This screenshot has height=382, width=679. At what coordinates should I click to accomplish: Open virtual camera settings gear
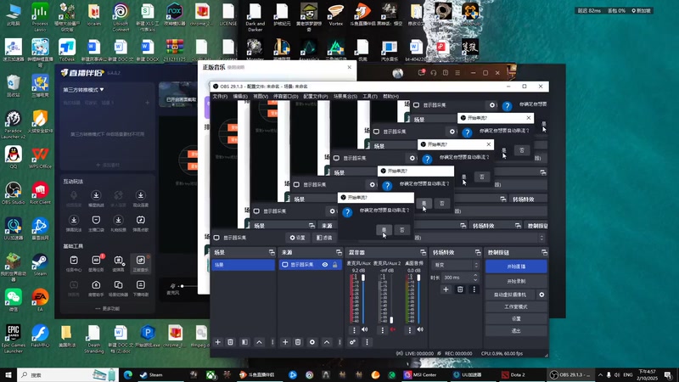pos(542,295)
